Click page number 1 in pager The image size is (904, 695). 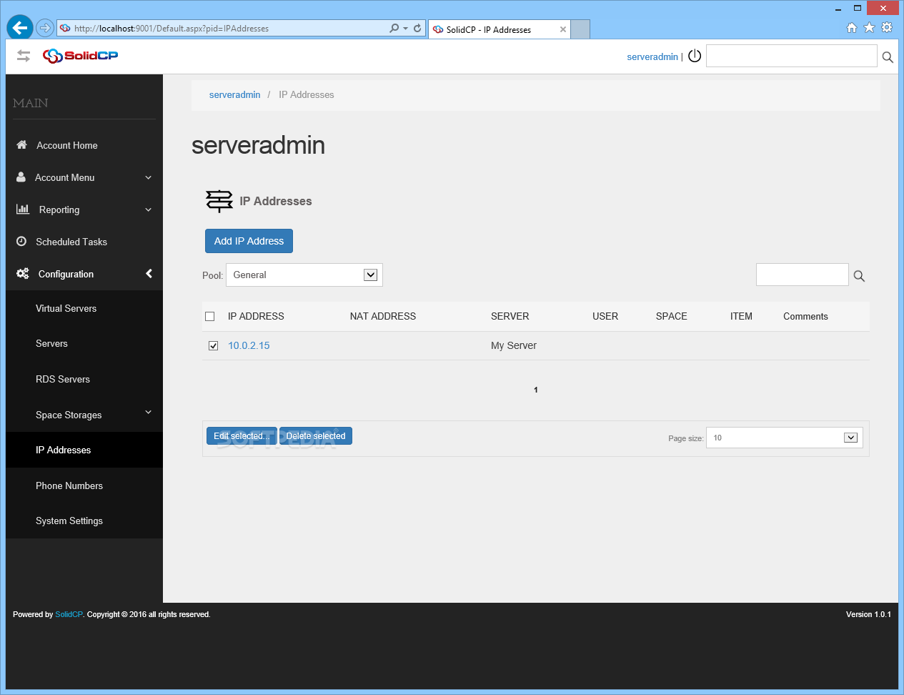coord(536,390)
